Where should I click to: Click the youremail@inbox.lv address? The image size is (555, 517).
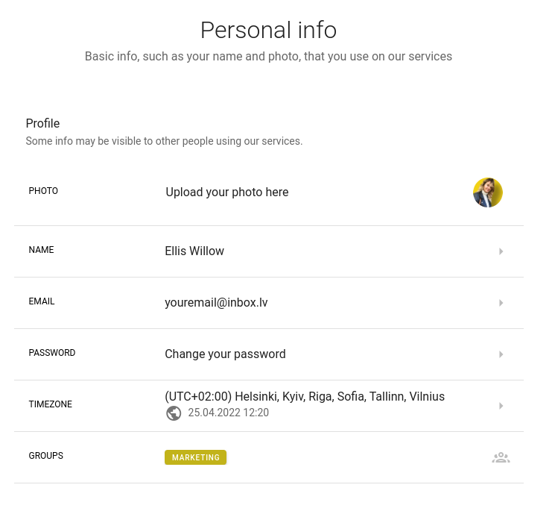click(x=216, y=303)
